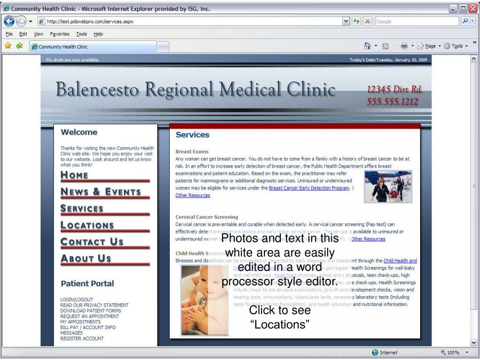The height and width of the screenshot is (360, 480).
Task: Click the Flu shots are now available text
Action: pos(73,60)
